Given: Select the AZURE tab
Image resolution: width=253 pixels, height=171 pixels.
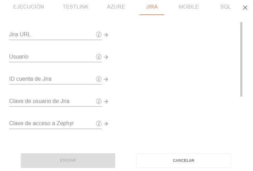Looking at the screenshot, I should coord(116,7).
